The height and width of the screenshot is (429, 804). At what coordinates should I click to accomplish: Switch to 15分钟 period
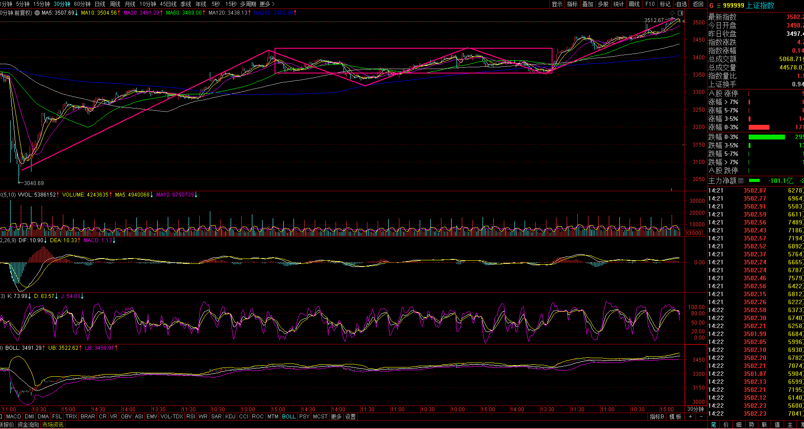(x=42, y=4)
